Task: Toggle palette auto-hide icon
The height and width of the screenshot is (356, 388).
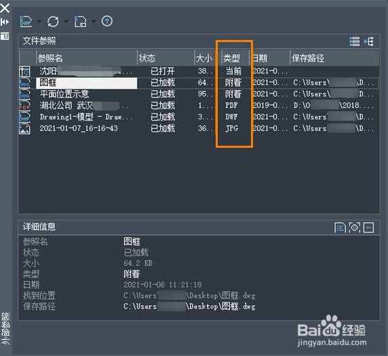Action: tap(5, 22)
